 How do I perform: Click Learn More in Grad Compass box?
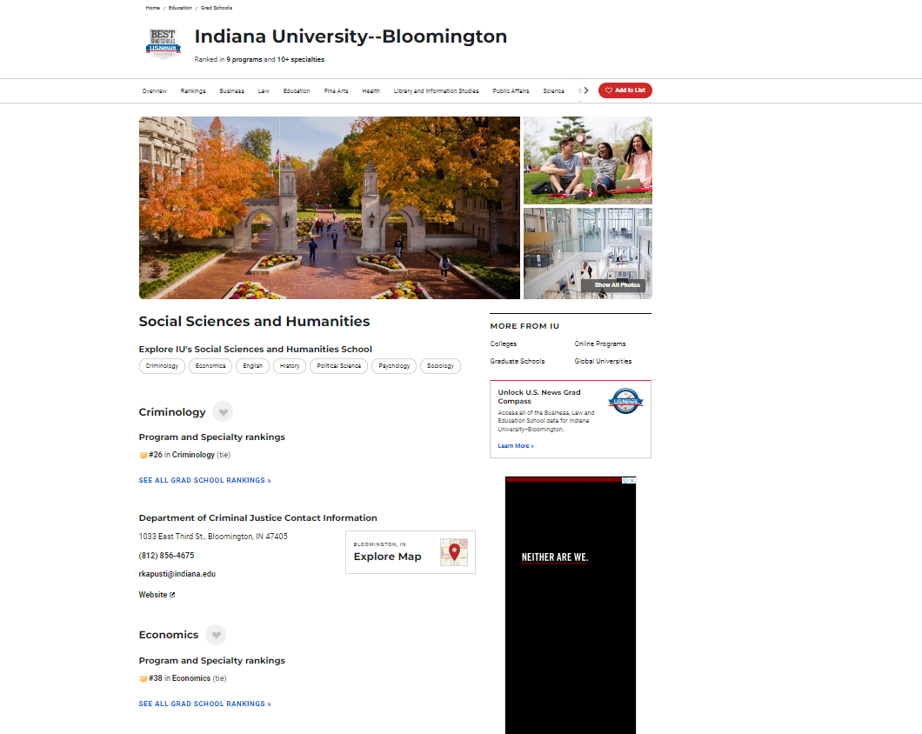click(516, 446)
